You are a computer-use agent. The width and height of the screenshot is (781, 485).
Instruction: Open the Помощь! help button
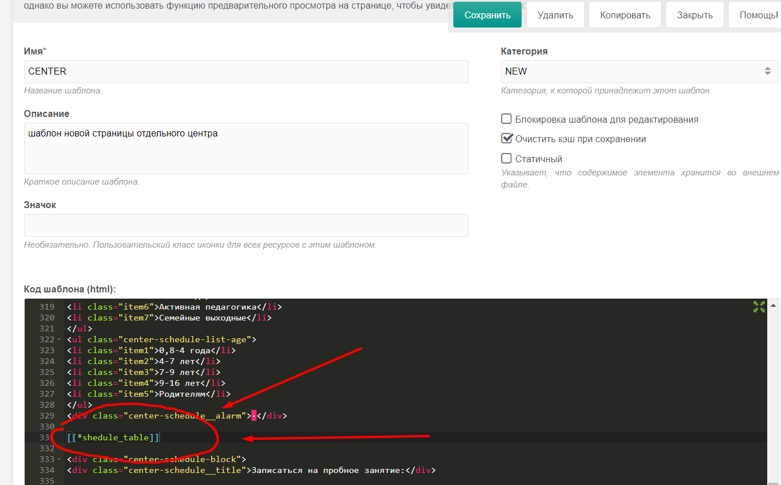click(x=756, y=15)
